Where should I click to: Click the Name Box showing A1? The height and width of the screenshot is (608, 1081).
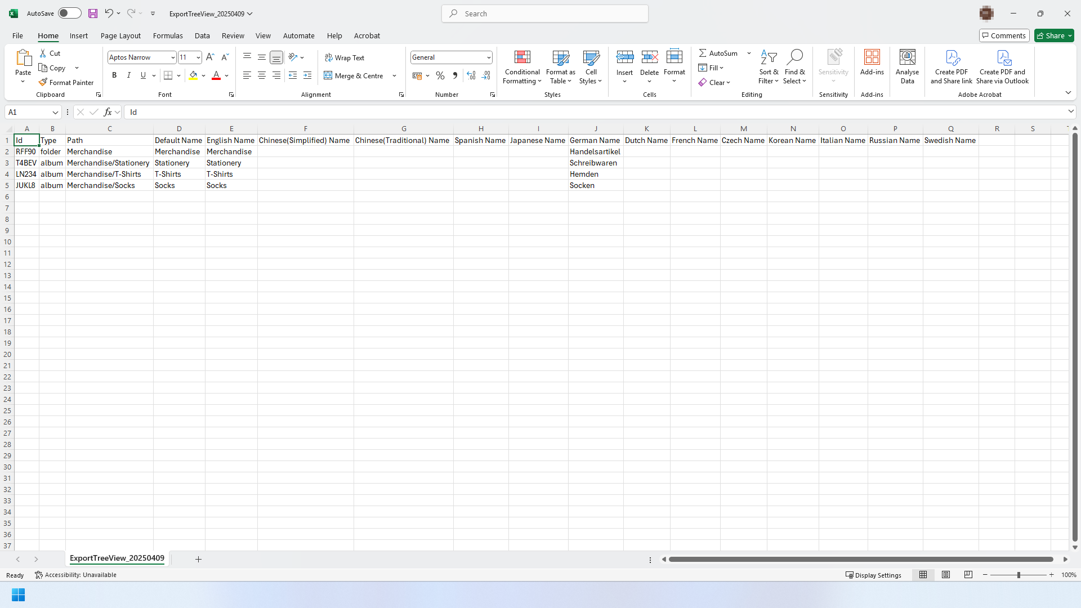(28, 112)
